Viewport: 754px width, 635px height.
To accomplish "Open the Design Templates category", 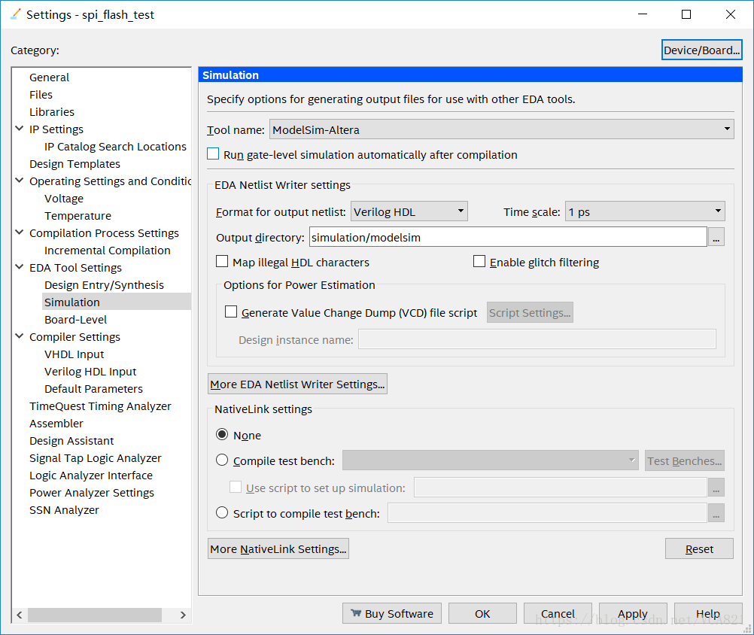I will 74,164.
